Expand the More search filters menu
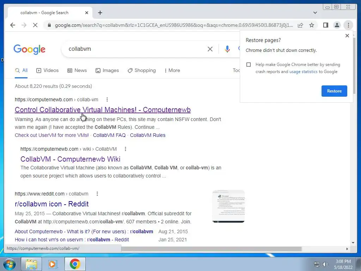The height and width of the screenshot is (271, 361). tap(172, 71)
